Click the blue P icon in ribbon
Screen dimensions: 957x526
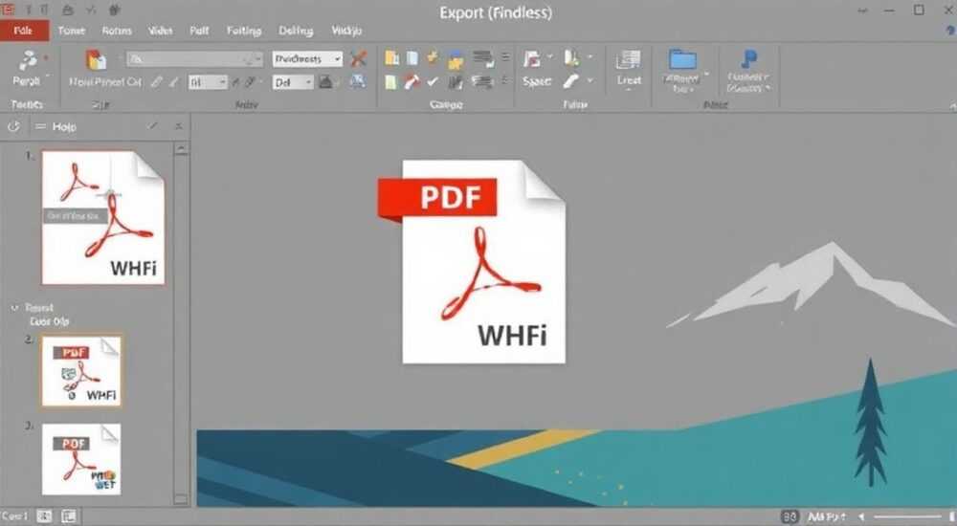point(749,59)
